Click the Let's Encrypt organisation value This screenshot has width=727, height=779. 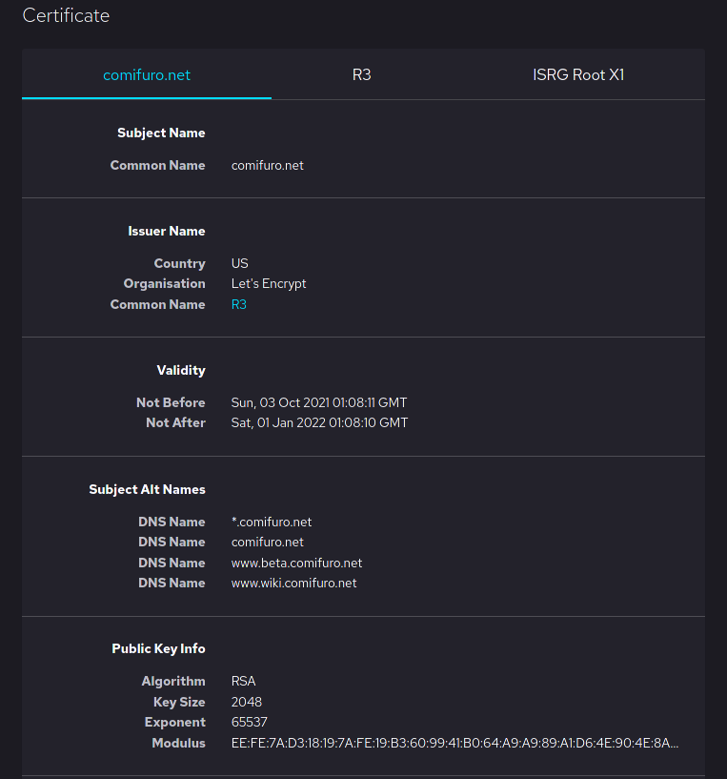[x=268, y=283]
